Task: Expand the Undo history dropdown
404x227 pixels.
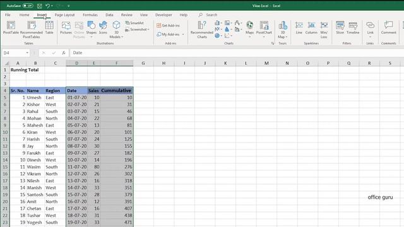Action: coord(52,6)
